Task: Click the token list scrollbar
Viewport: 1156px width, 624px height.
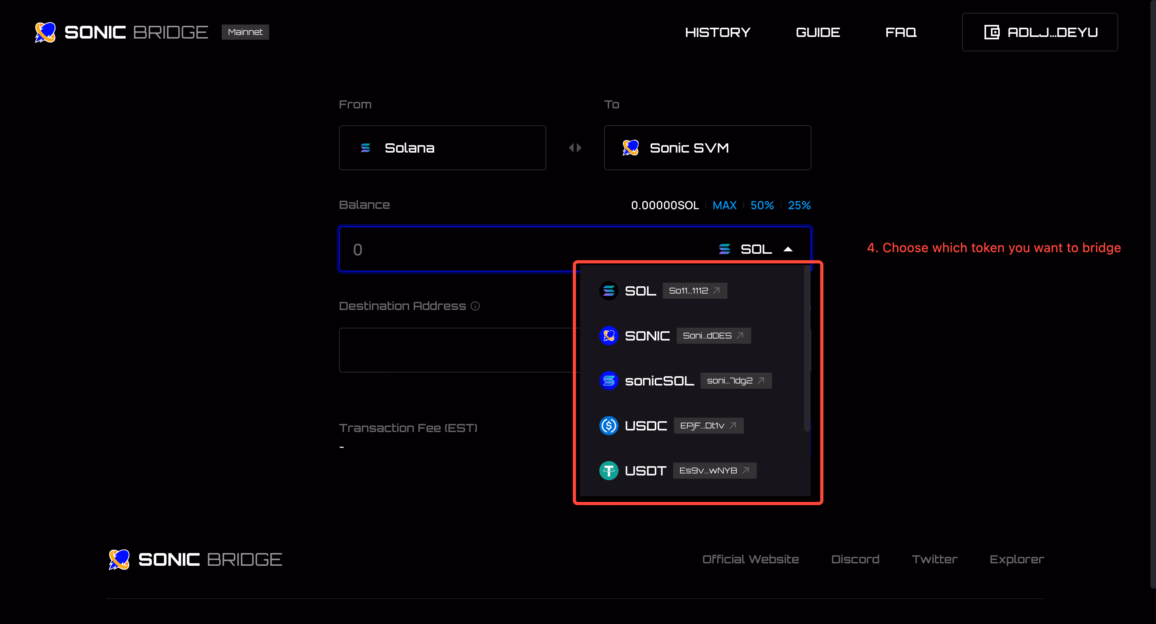Action: (807, 349)
